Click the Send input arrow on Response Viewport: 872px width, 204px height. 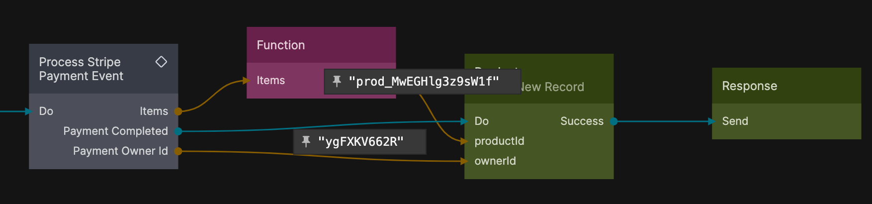(x=712, y=121)
